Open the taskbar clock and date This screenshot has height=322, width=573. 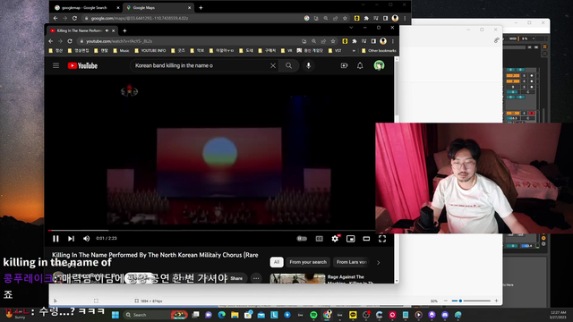coord(558,315)
